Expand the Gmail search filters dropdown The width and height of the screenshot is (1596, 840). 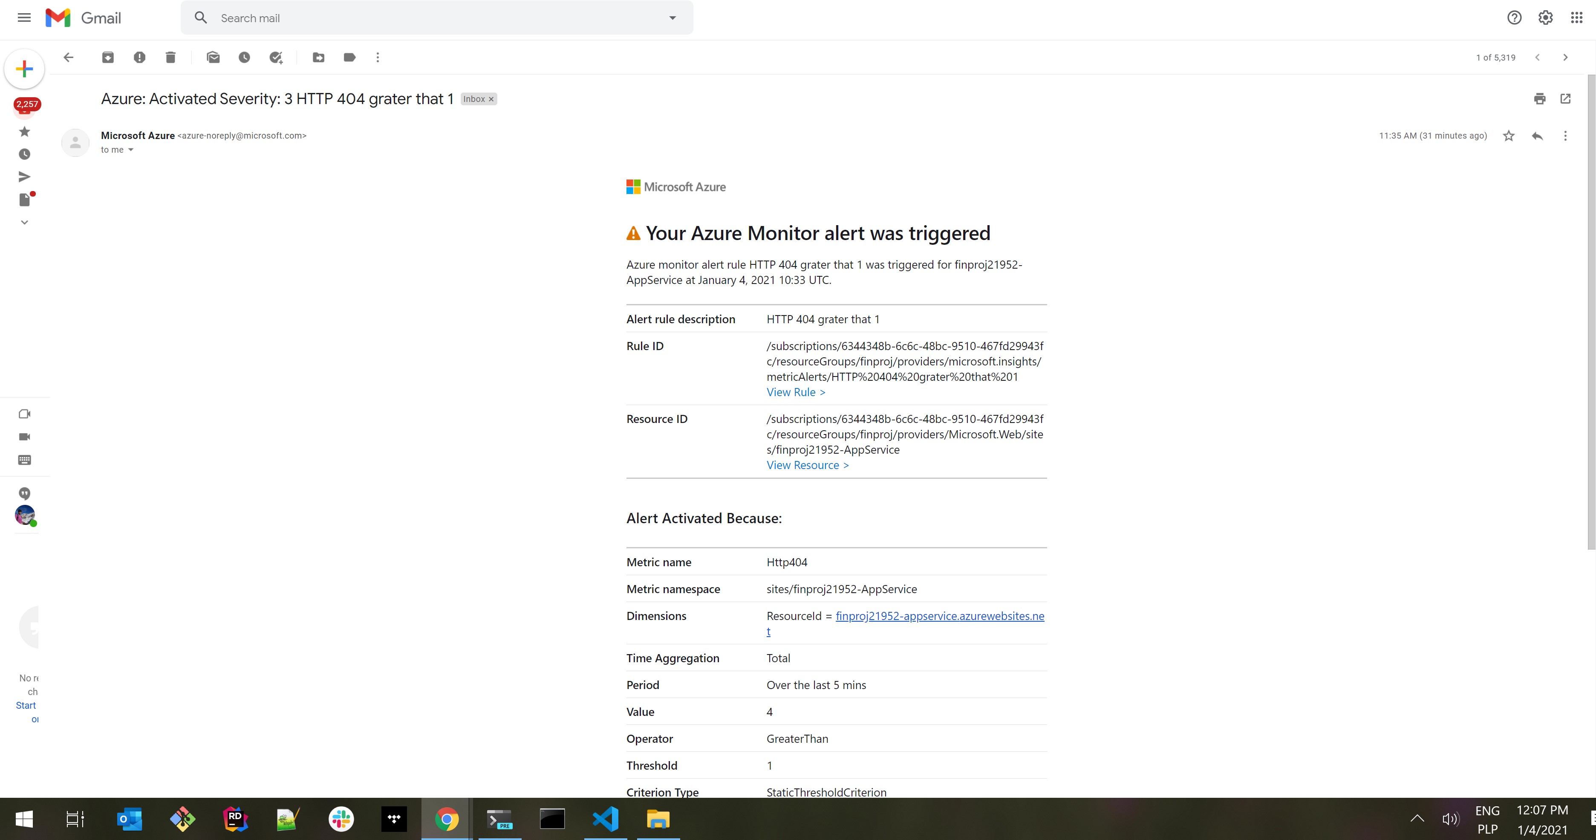pyautogui.click(x=673, y=18)
